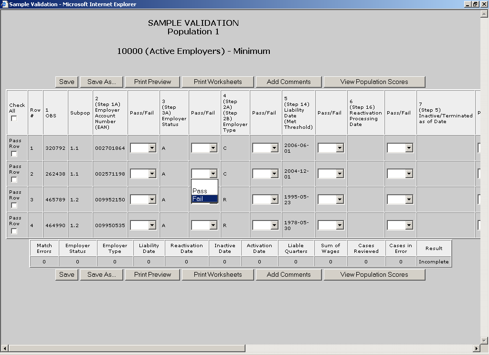
Task: Click the vertical scrollbar up arrow
Action: pos(484,14)
